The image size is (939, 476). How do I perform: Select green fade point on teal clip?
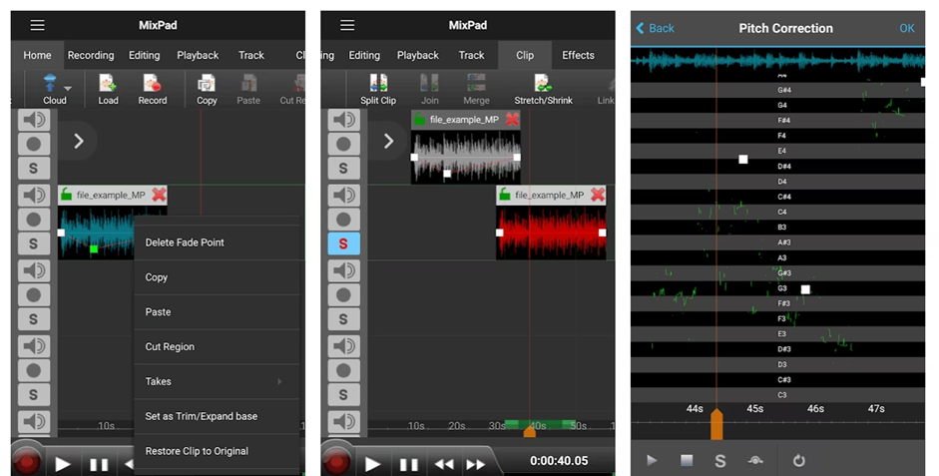[94, 249]
